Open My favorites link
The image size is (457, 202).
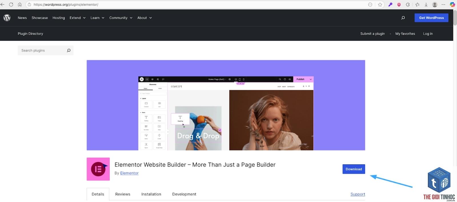pyautogui.click(x=405, y=34)
